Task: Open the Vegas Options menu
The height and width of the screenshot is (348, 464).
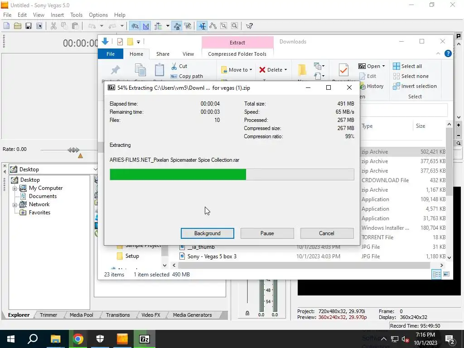Action: (x=98, y=15)
